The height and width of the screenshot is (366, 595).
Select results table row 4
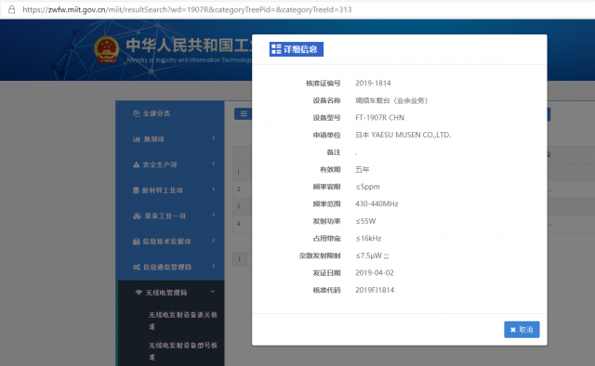(x=242, y=223)
